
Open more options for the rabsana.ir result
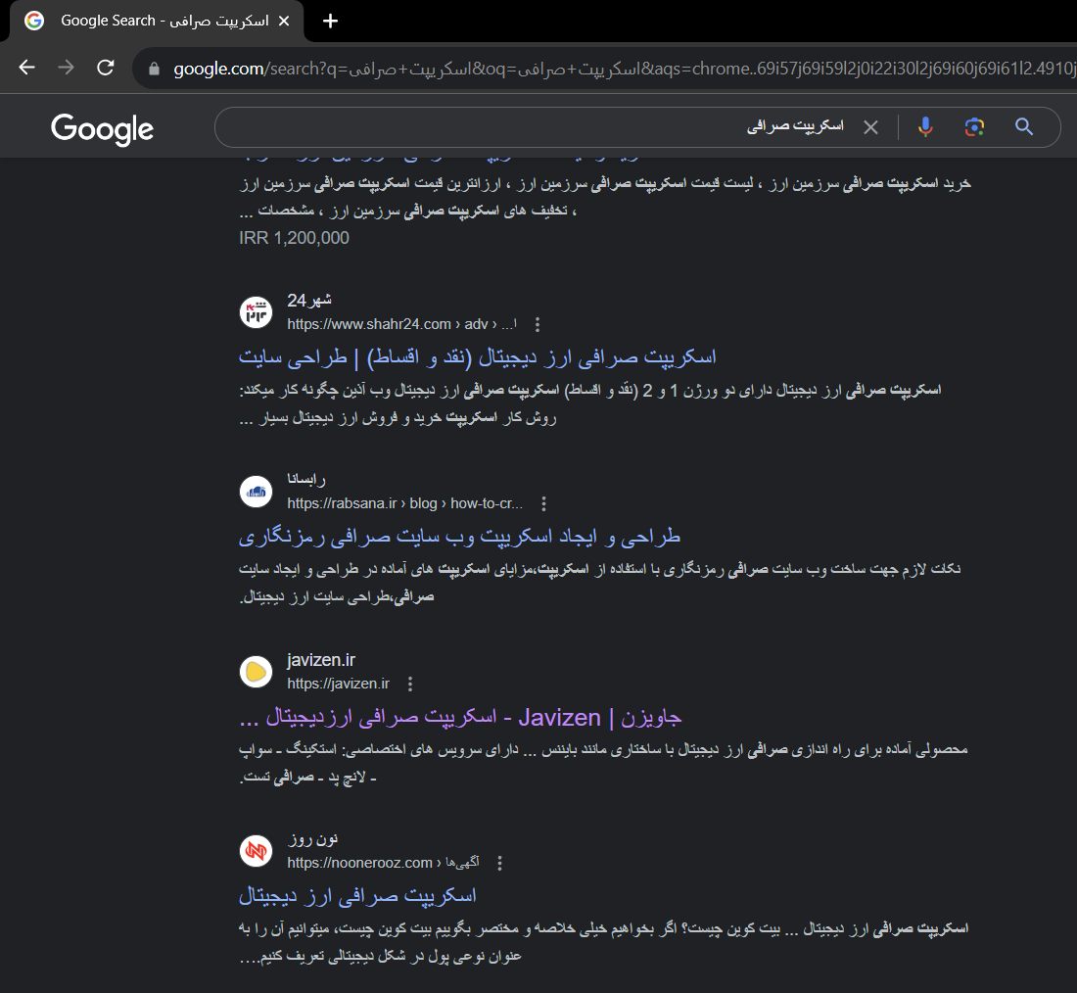point(543,504)
